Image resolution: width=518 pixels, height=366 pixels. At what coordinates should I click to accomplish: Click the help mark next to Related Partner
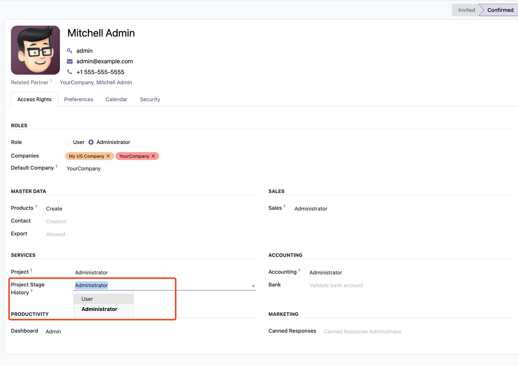51,81
